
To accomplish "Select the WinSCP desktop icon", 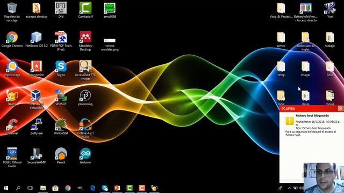I will pos(61,98).
